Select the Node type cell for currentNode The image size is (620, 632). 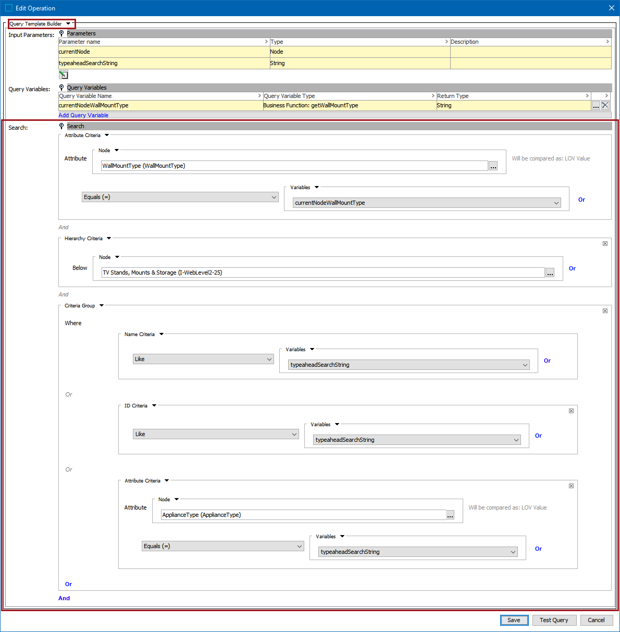(359, 52)
